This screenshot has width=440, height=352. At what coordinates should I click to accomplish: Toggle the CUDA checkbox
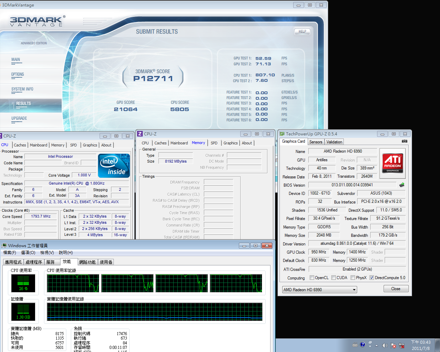[x=333, y=278]
